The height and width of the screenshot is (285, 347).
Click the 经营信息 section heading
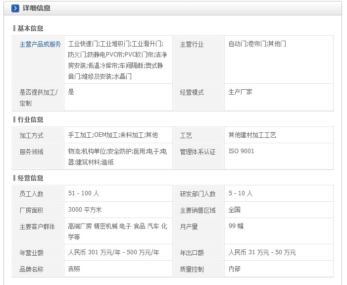tap(30, 178)
